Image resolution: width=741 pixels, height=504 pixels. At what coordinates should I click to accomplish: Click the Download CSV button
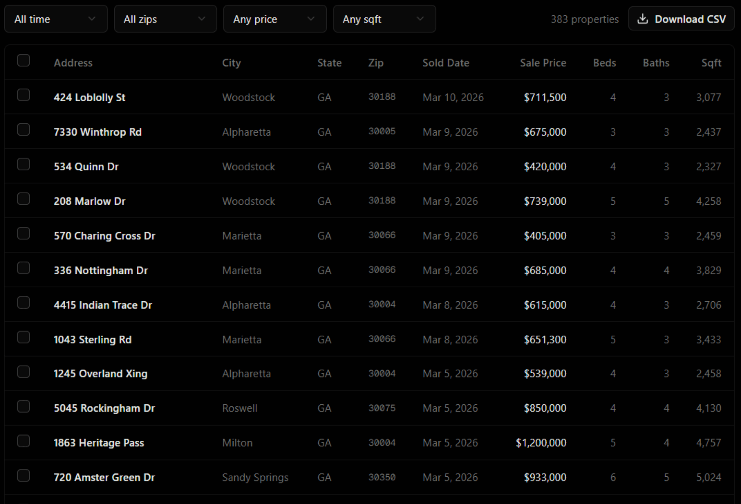681,19
